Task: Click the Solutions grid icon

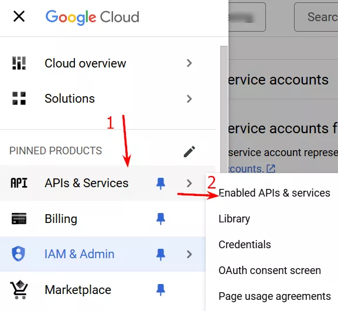Action: click(19, 99)
